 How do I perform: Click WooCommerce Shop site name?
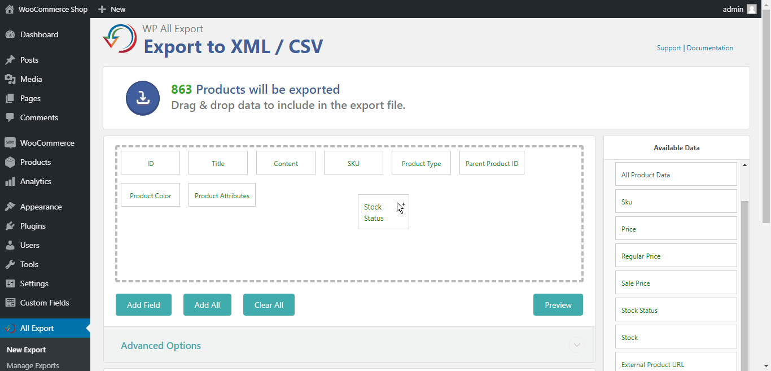53,9
